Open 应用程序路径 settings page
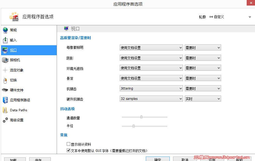 tap(29, 100)
